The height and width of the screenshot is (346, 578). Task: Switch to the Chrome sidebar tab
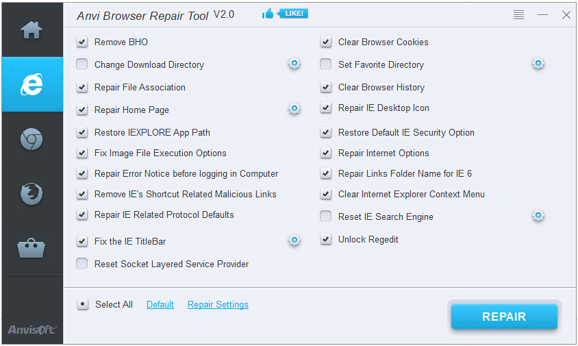pyautogui.click(x=32, y=139)
